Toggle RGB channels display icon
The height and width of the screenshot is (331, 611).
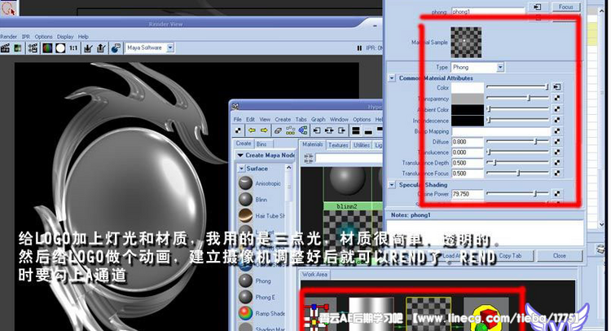point(47,48)
